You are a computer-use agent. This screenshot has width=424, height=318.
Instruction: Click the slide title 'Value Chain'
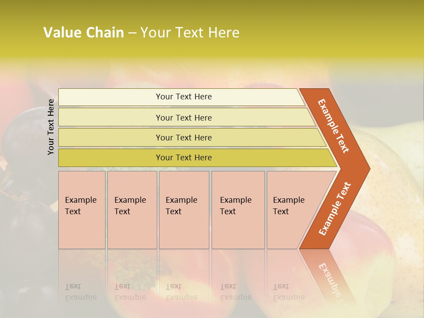click(84, 33)
